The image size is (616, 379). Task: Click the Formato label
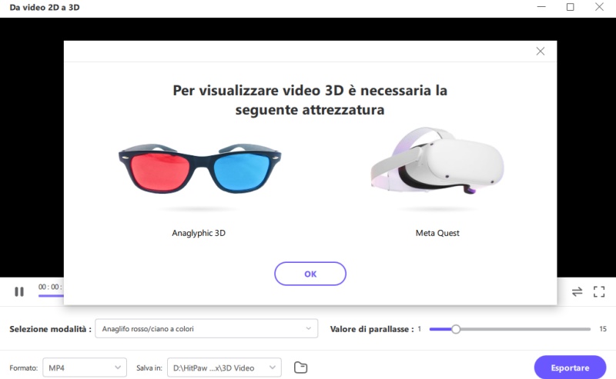coord(24,368)
